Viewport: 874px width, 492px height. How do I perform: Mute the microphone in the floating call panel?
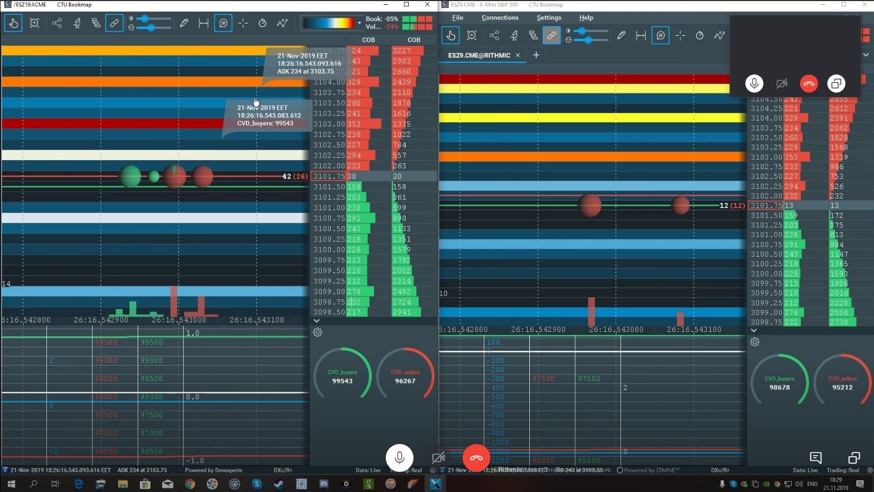click(754, 84)
